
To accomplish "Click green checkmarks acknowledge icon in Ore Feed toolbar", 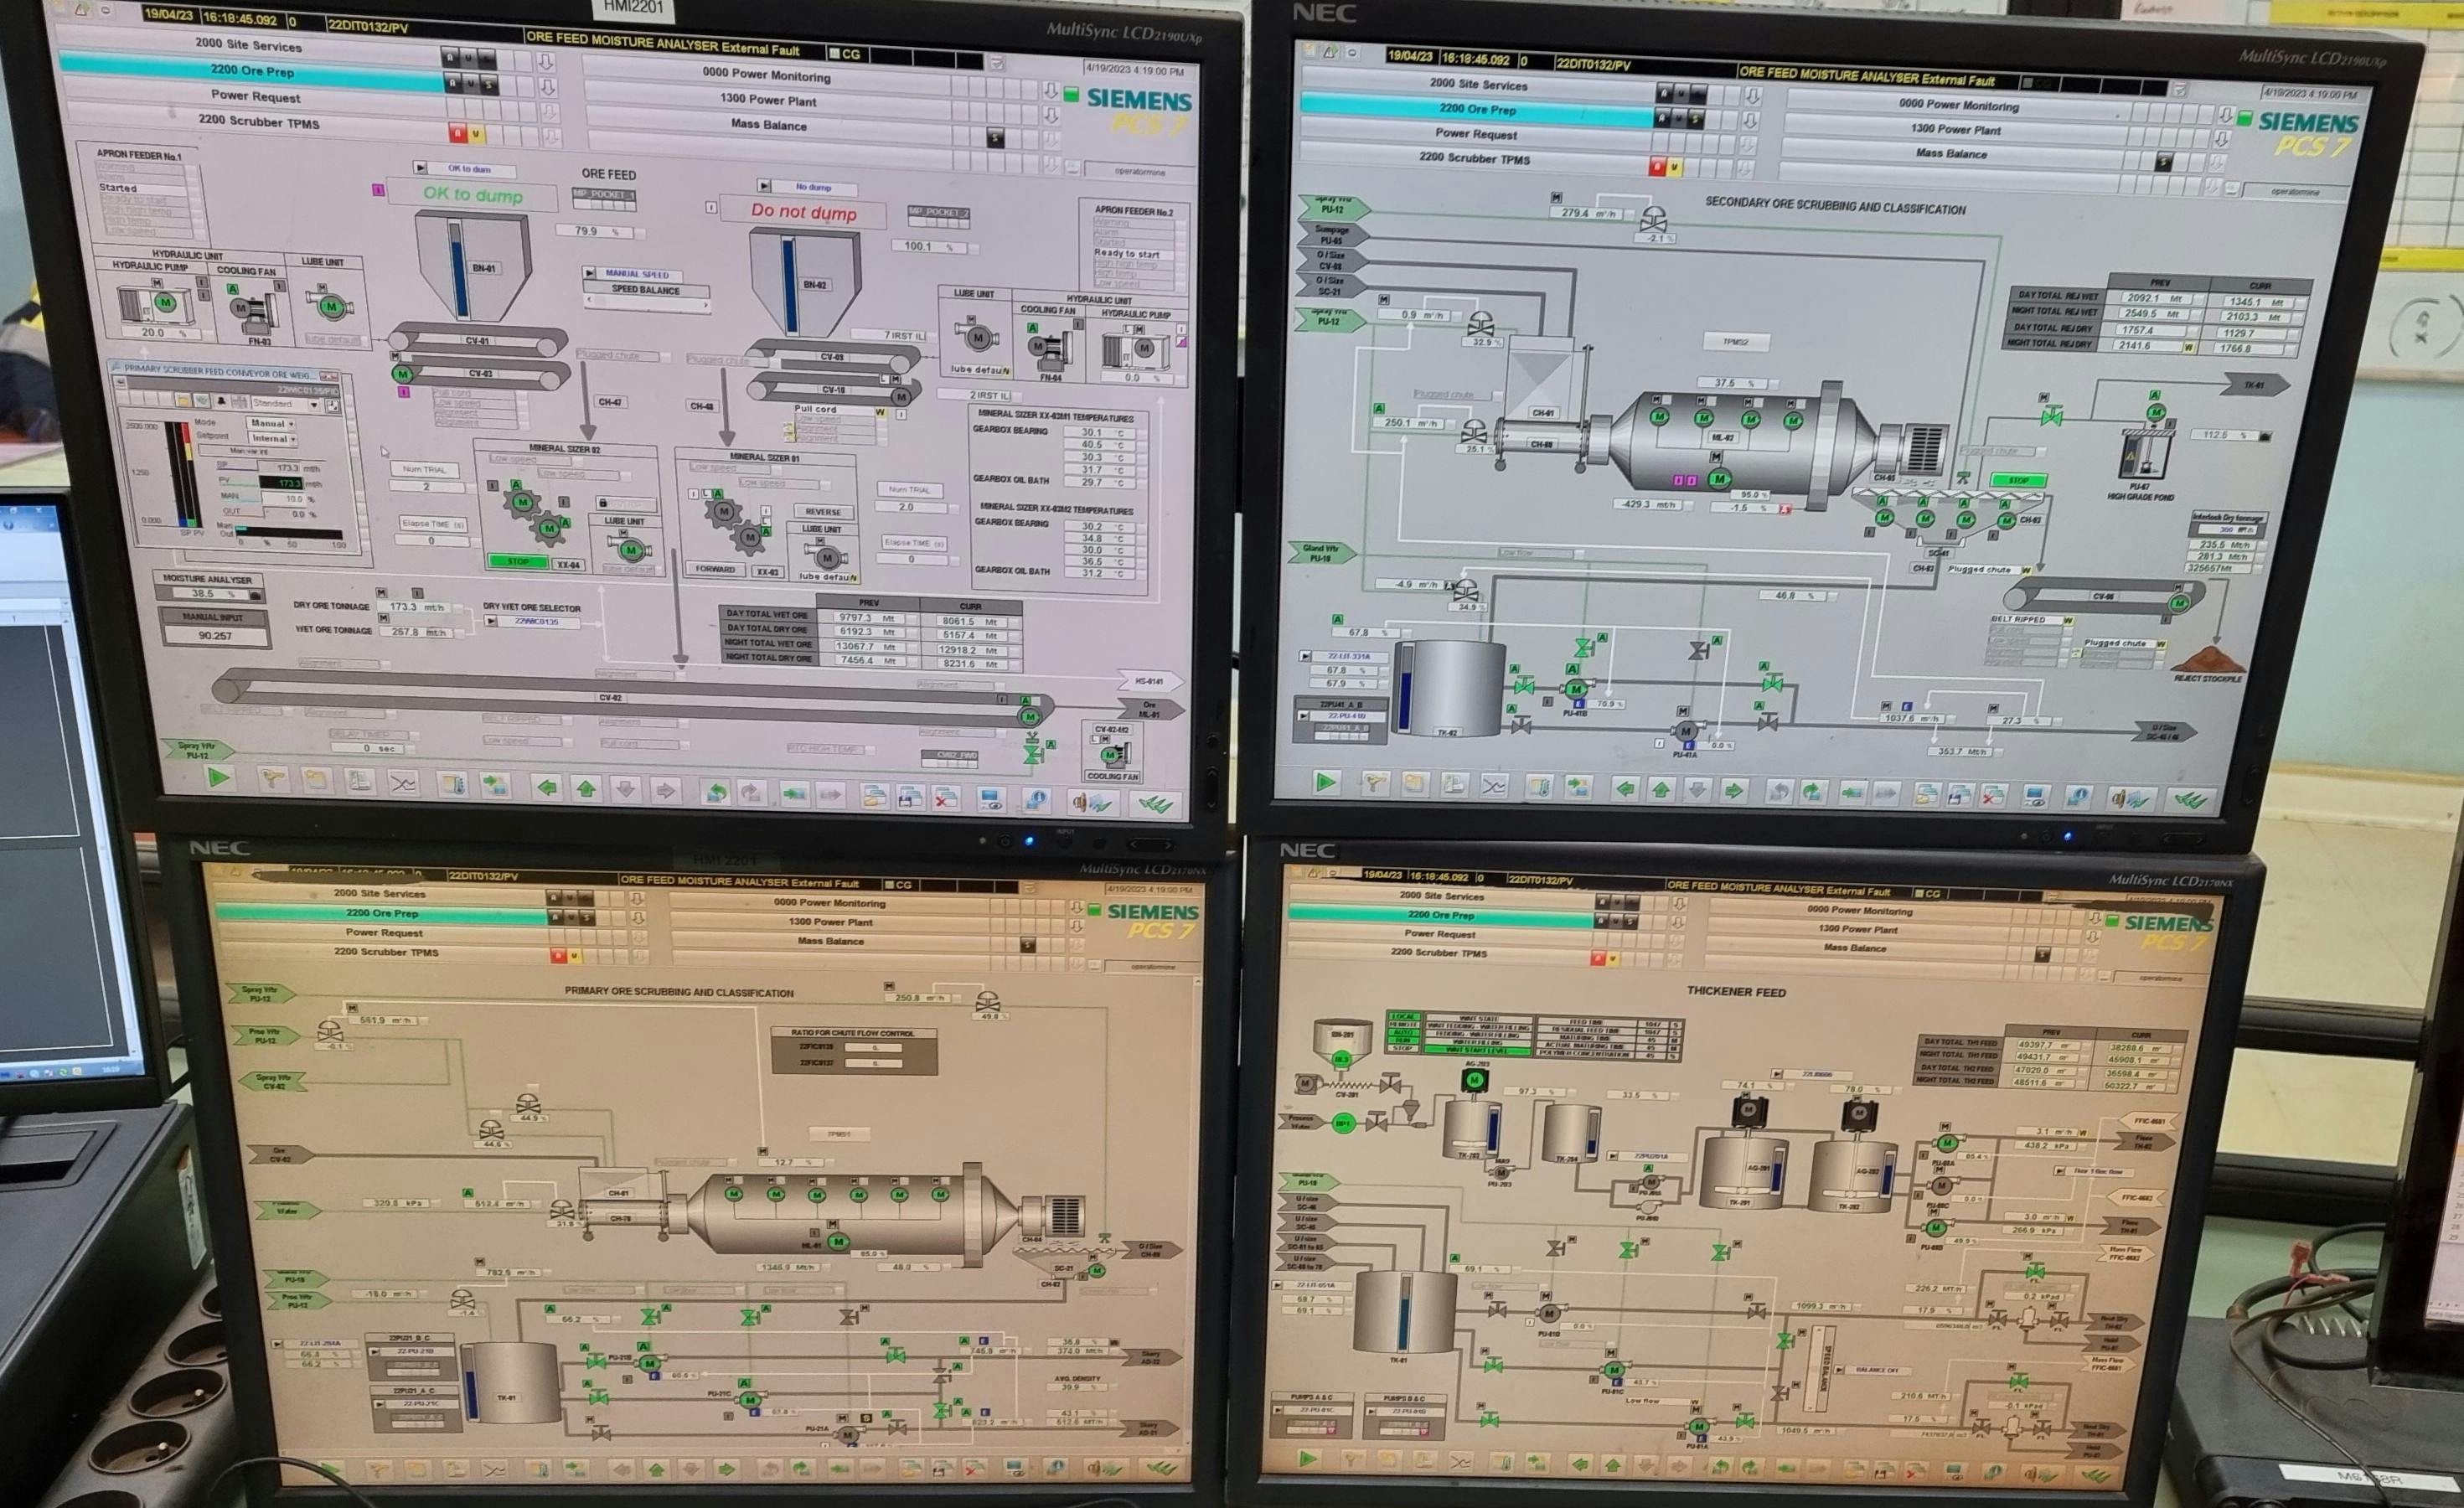I will click(1156, 804).
